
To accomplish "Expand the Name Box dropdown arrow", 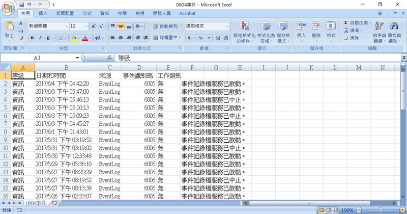I will [77, 58].
